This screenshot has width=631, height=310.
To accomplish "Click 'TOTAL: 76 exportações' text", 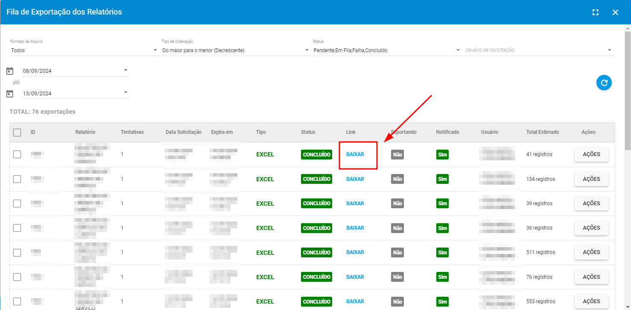I will tap(42, 112).
